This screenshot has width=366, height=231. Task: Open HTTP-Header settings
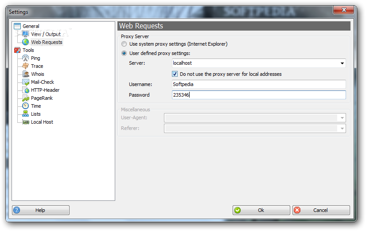coord(45,90)
